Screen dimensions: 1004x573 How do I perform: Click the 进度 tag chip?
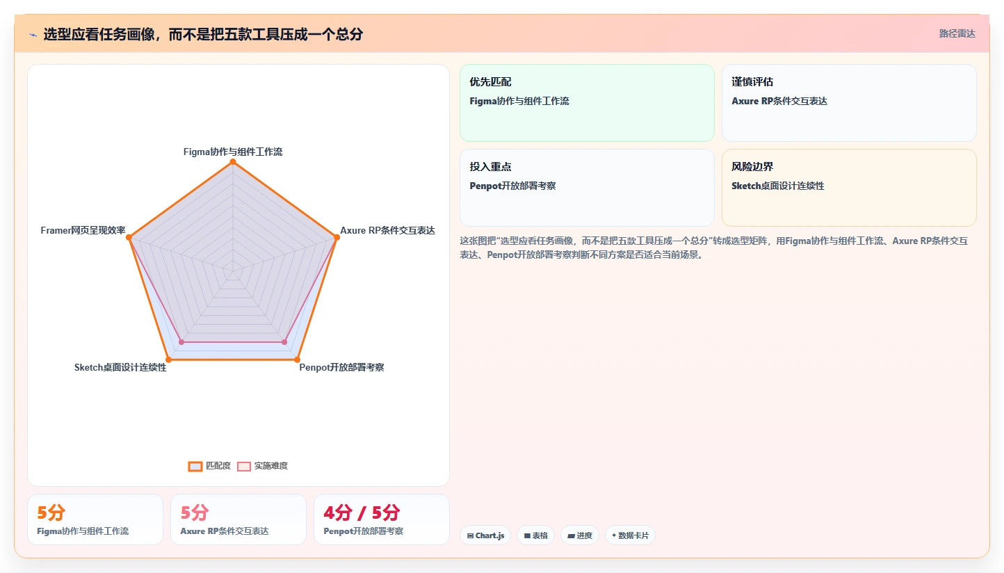[x=579, y=535]
